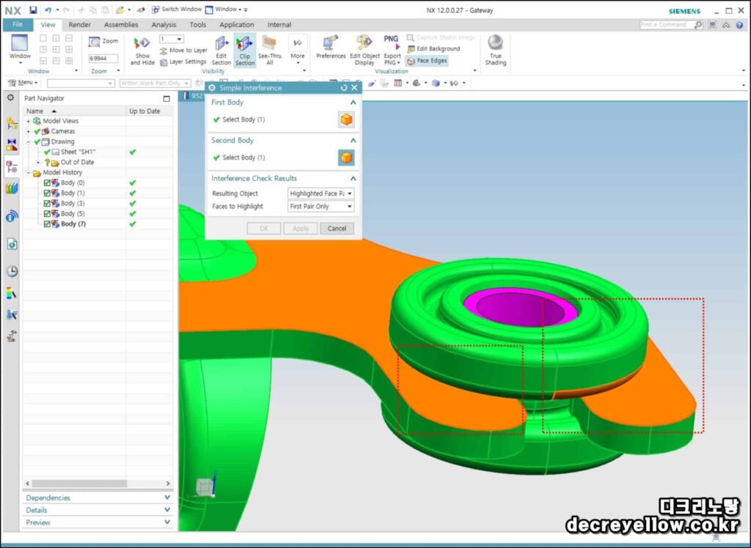Open the Menu dropdown
Image resolution: width=751 pixels, height=548 pixels.
[23, 83]
